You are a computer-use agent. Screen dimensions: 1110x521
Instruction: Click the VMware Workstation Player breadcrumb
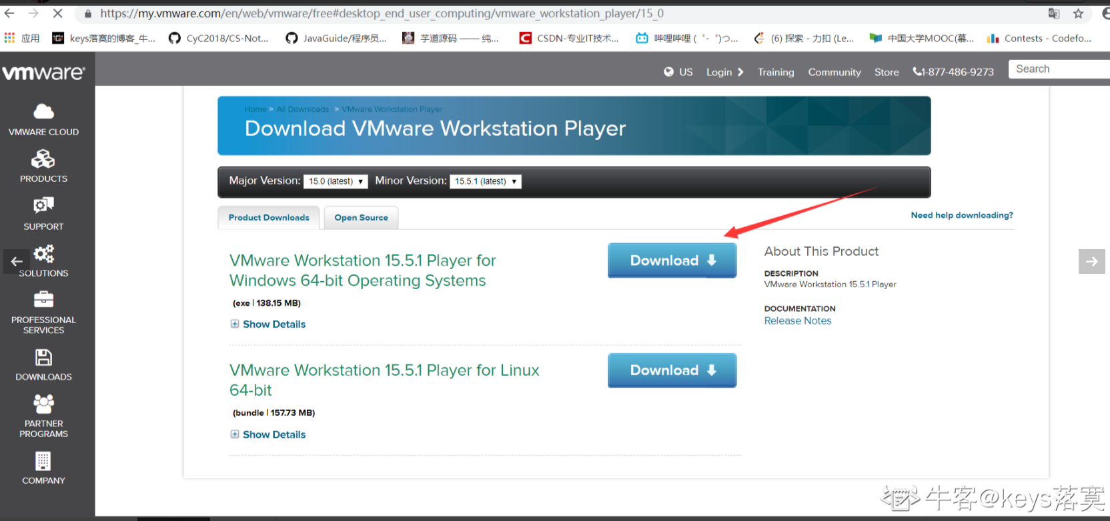pos(392,109)
